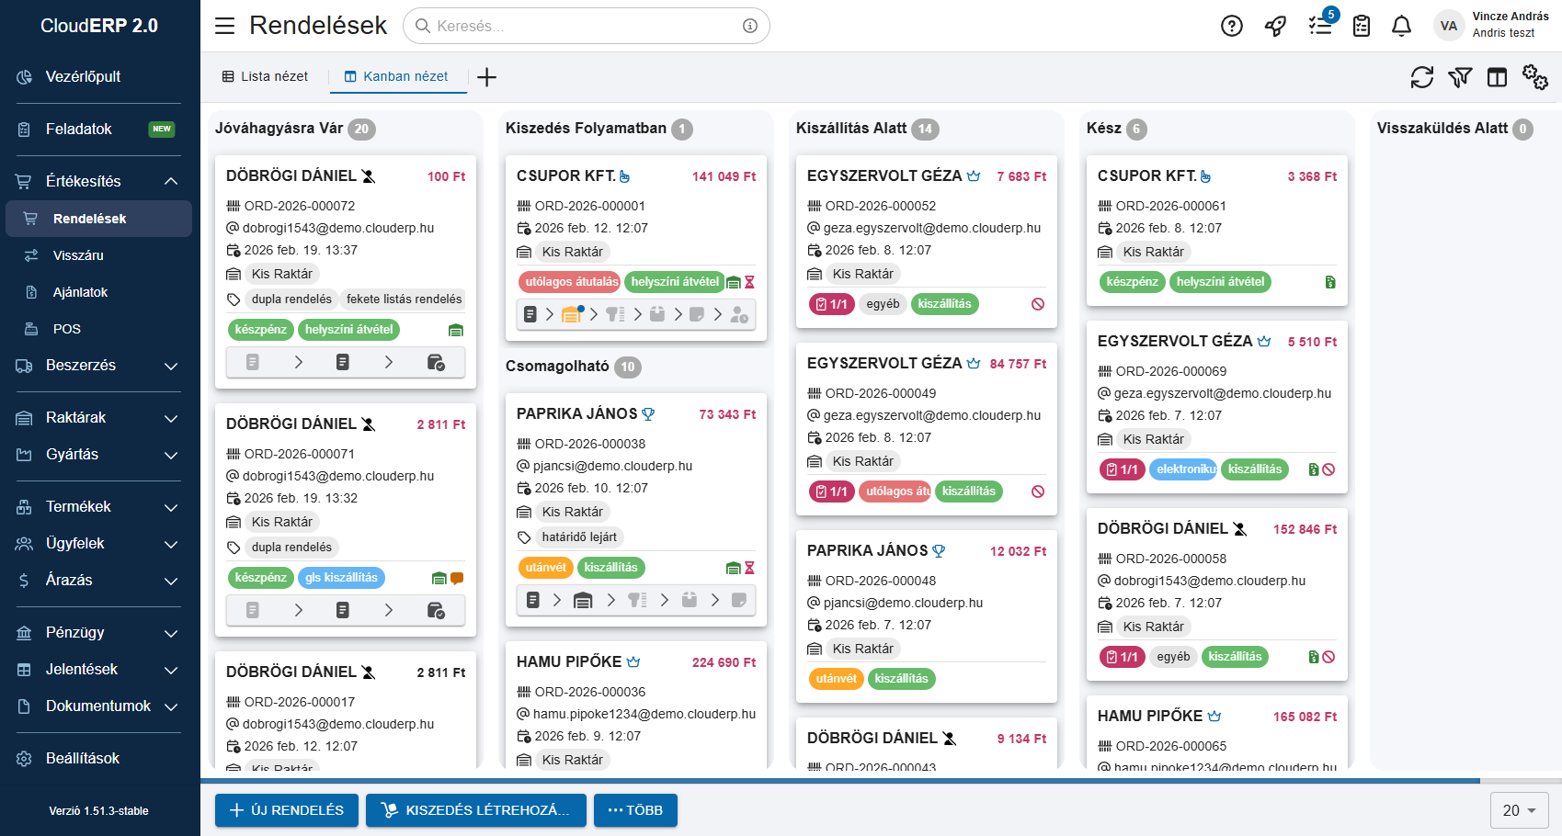This screenshot has height=836, width=1562.
Task: Open the page size dropdown showing 20
Action: pos(1519,810)
